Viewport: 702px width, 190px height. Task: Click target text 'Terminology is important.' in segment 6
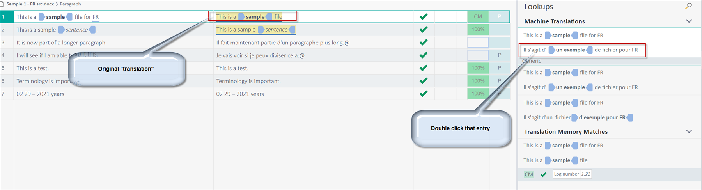(x=248, y=81)
